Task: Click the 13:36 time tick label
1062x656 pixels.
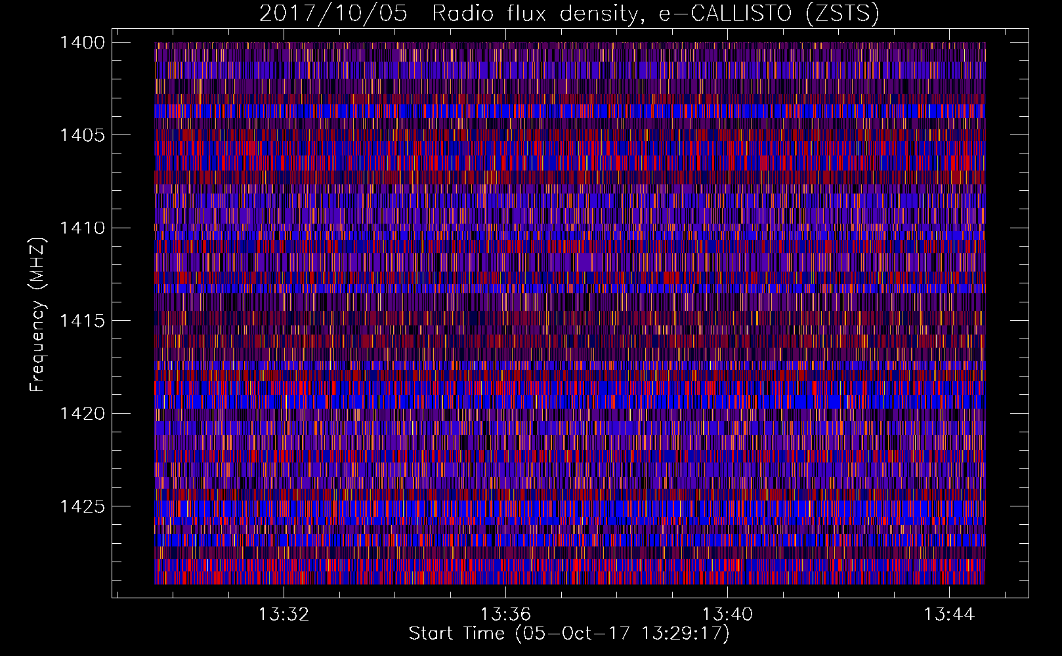Action: pos(505,615)
